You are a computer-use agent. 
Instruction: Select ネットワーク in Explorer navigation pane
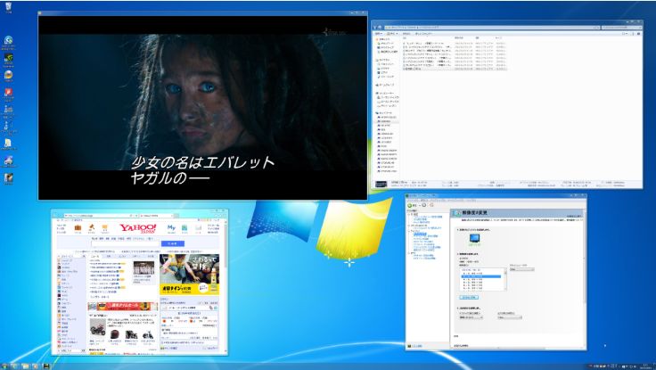[x=385, y=113]
